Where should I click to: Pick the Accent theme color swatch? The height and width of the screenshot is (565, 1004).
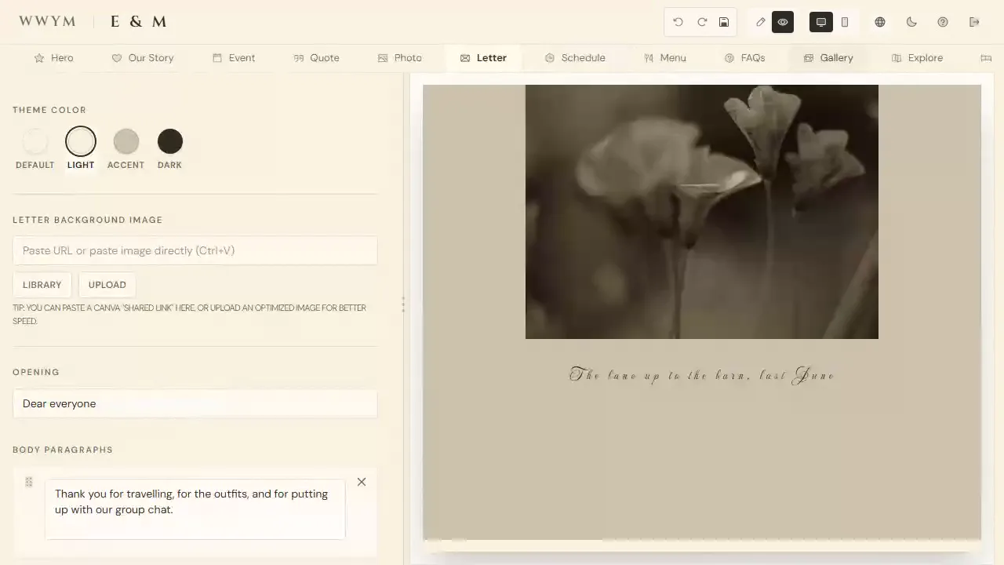pos(126,142)
